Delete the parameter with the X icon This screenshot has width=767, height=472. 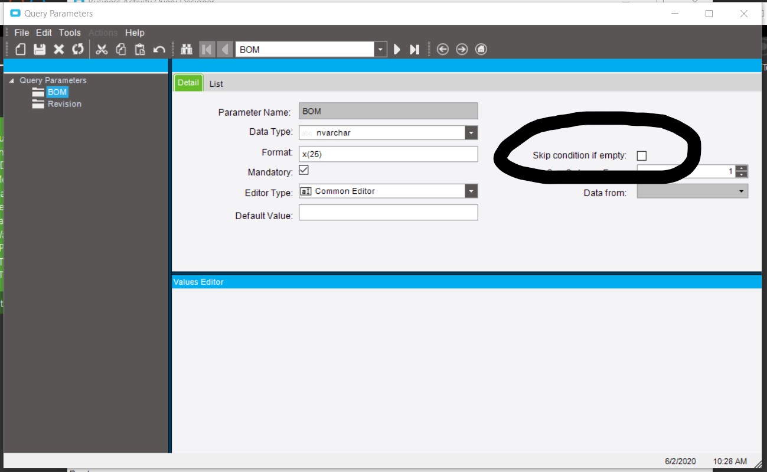[x=58, y=50]
